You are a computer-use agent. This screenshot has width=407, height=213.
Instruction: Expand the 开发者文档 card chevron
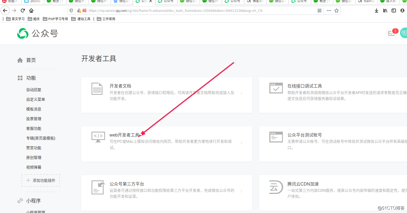[x=241, y=94]
